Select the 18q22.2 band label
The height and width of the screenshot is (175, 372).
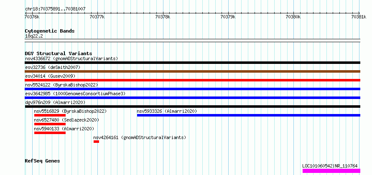click(x=34, y=36)
